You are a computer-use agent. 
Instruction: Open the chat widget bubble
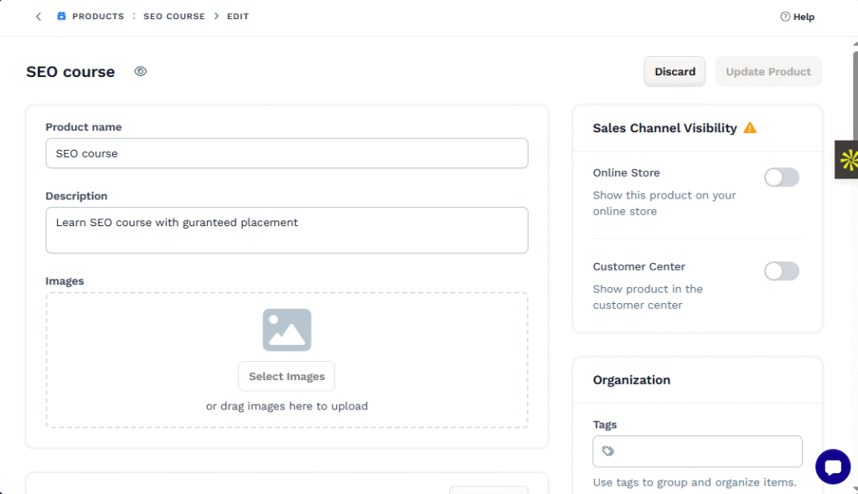point(833,466)
